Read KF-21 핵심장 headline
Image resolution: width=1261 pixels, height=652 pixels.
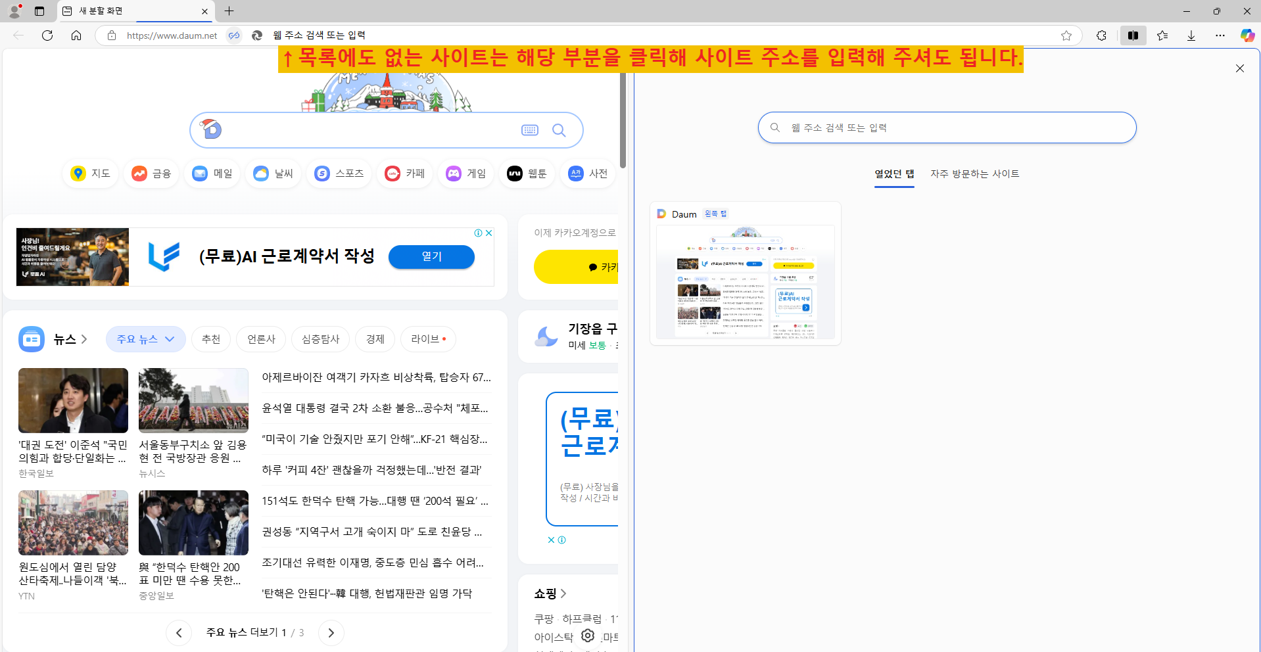click(374, 439)
